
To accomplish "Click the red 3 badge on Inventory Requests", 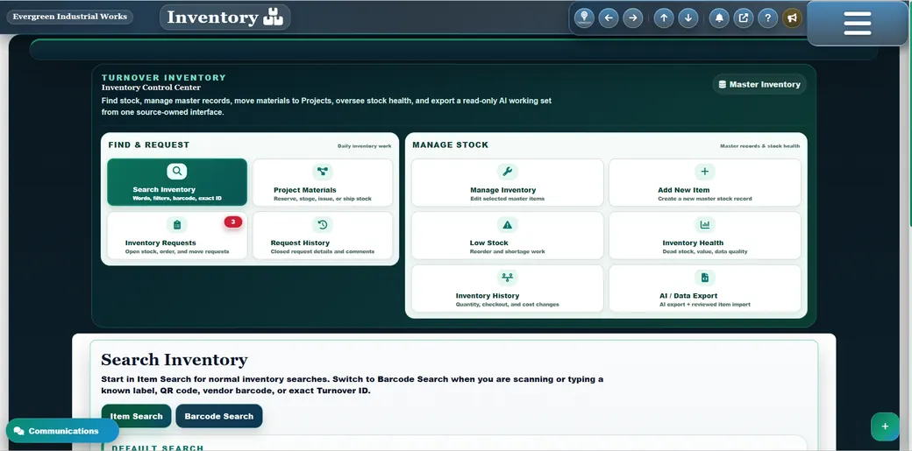I will [233, 222].
